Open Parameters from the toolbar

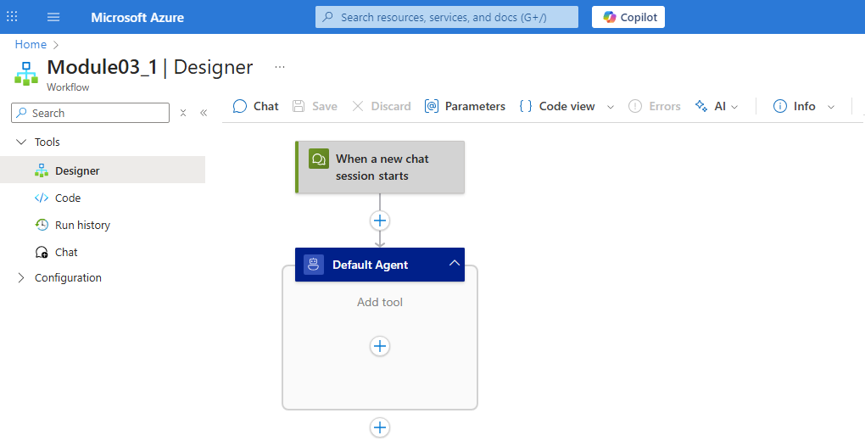[x=465, y=106]
